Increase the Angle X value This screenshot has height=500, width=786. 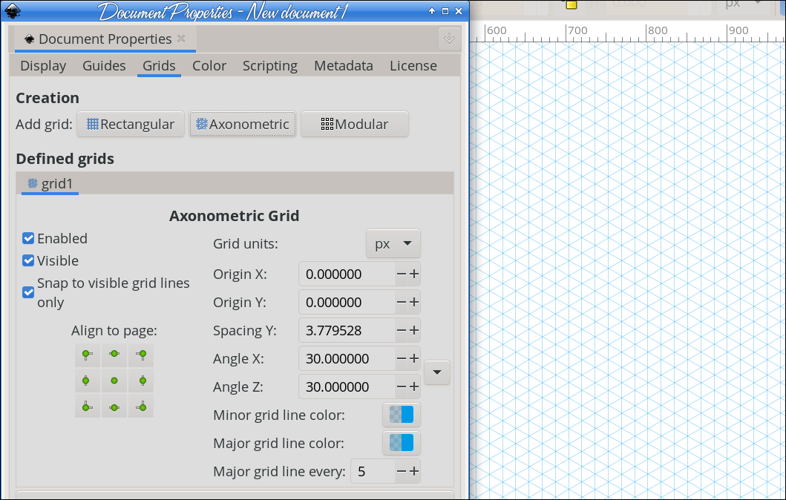(x=414, y=359)
